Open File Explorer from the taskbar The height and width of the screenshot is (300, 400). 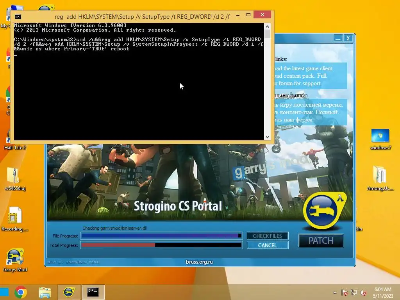pyautogui.click(x=45, y=292)
